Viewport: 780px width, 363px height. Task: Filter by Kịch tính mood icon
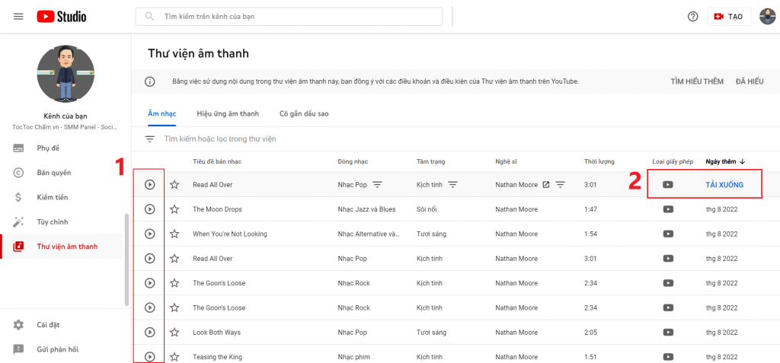tap(452, 185)
